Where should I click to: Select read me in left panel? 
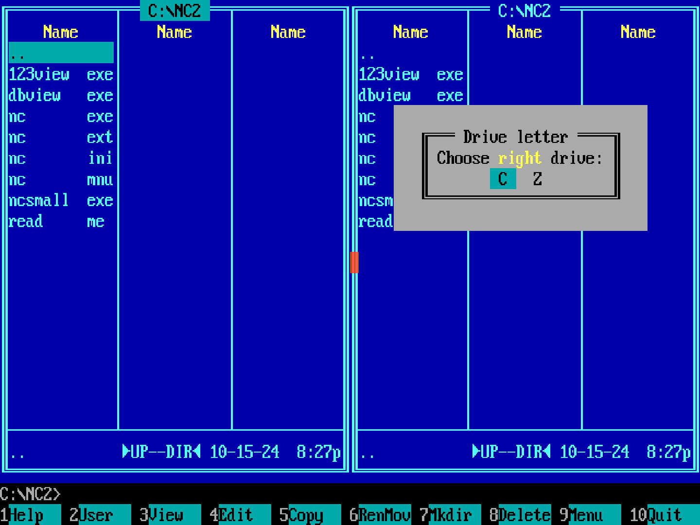61,221
